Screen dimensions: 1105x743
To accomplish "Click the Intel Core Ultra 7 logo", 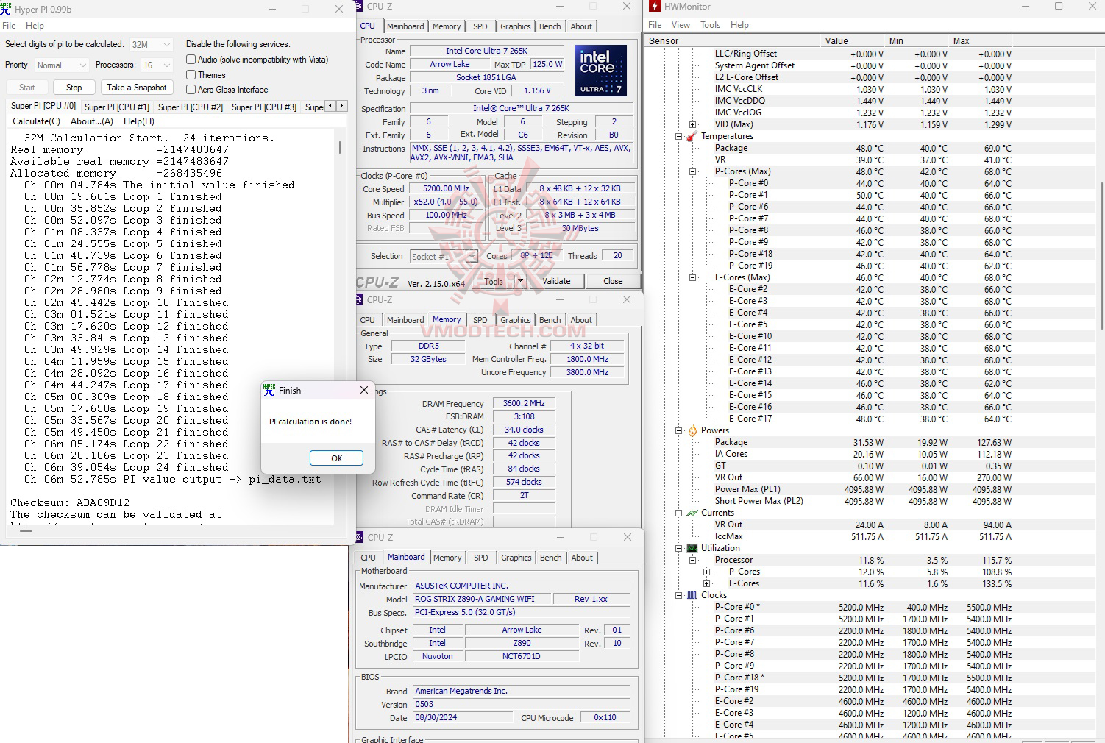I will coord(601,71).
